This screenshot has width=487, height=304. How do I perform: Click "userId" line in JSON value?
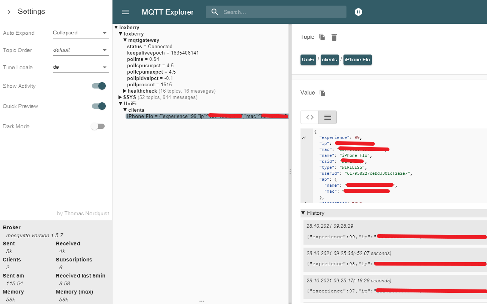click(x=365, y=173)
